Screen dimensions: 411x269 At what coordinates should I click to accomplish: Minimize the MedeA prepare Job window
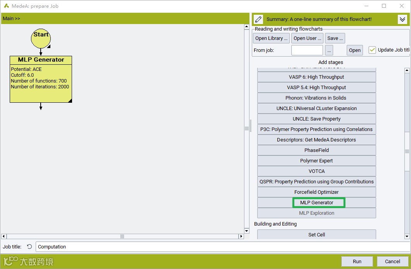(x=366, y=6)
